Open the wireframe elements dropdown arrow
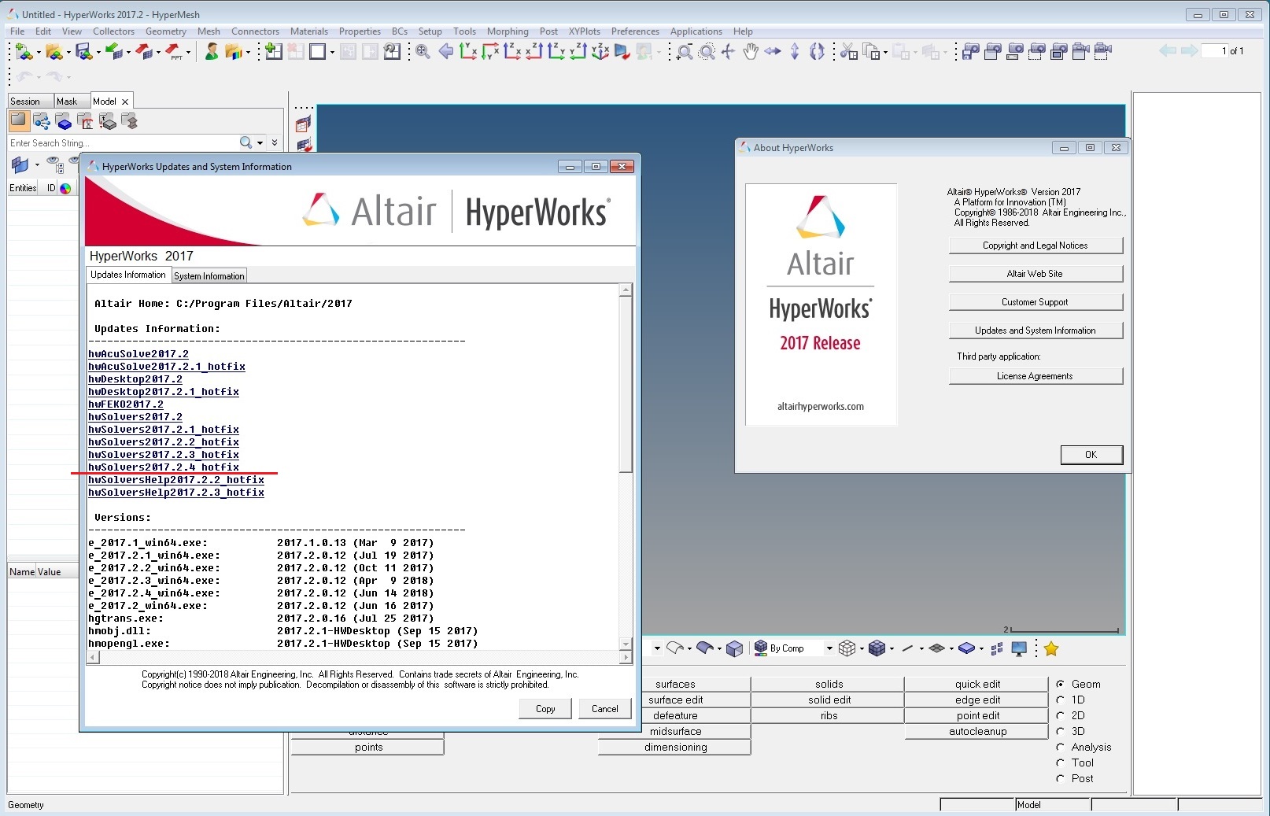The image size is (1270, 816). coord(862,649)
